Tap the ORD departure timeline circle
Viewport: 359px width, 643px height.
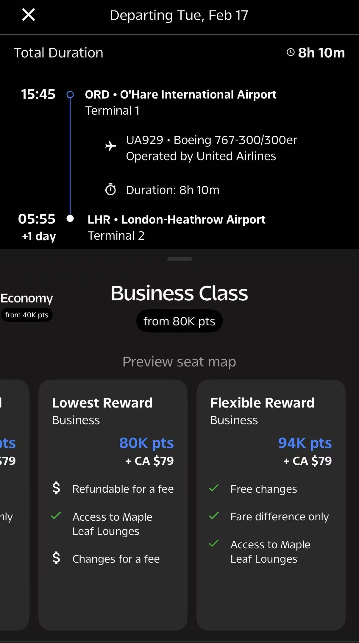tap(70, 95)
